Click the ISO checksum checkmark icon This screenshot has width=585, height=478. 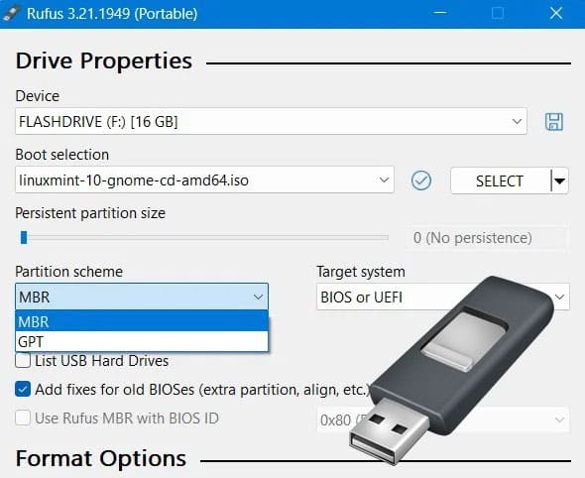(x=421, y=180)
